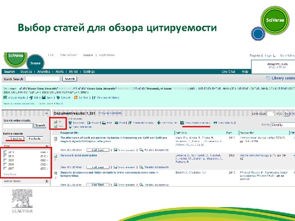Open the My list tab
The width and height of the screenshot is (295, 221).
coord(73,72)
